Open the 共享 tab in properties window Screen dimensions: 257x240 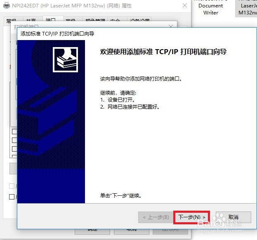(33, 20)
